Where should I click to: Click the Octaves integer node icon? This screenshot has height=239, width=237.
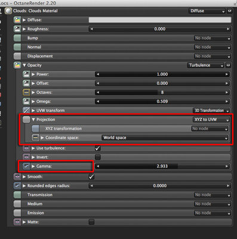[26, 93]
